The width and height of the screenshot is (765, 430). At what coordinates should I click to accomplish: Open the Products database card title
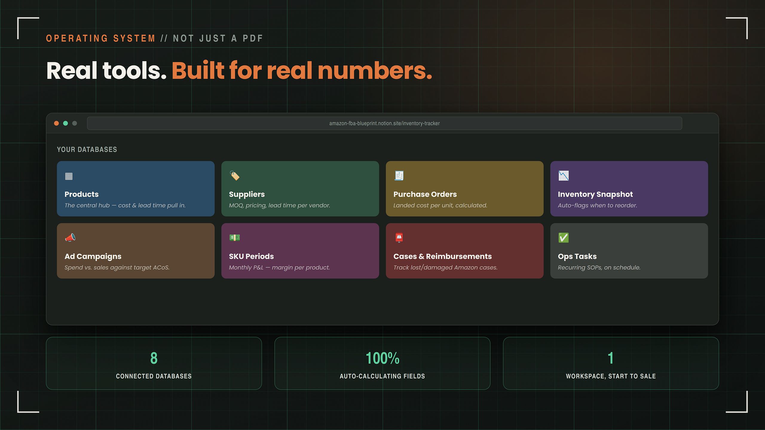[82, 194]
